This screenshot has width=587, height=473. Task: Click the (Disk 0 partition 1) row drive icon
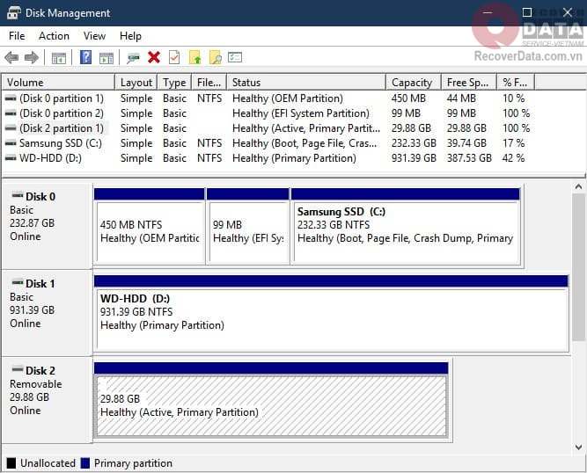(x=11, y=98)
